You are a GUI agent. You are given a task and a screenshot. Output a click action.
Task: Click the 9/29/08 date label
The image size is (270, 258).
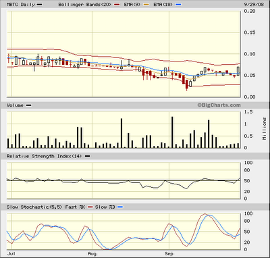[254, 5]
